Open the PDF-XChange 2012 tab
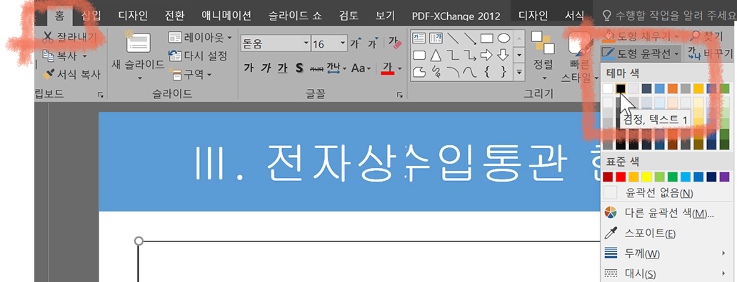Screen dimensions: 737x282 point(456,16)
